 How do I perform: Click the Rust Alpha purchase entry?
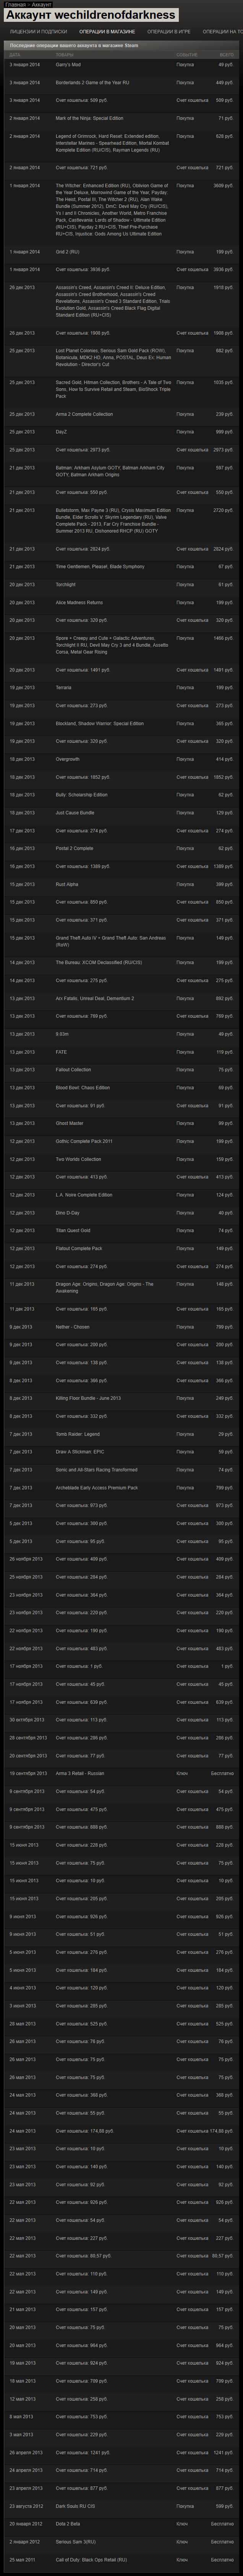[67, 884]
